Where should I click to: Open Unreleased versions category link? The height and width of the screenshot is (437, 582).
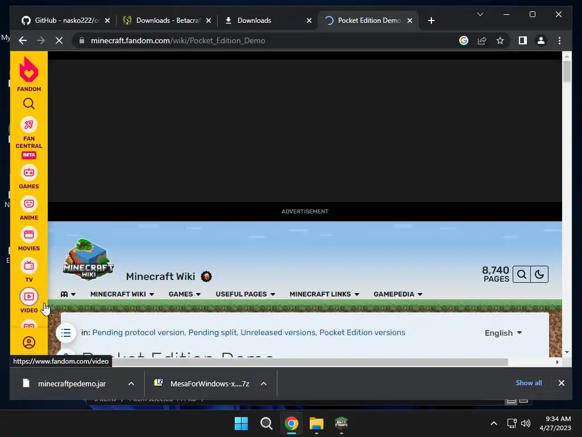coord(278,332)
